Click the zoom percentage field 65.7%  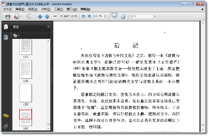point(99,16)
